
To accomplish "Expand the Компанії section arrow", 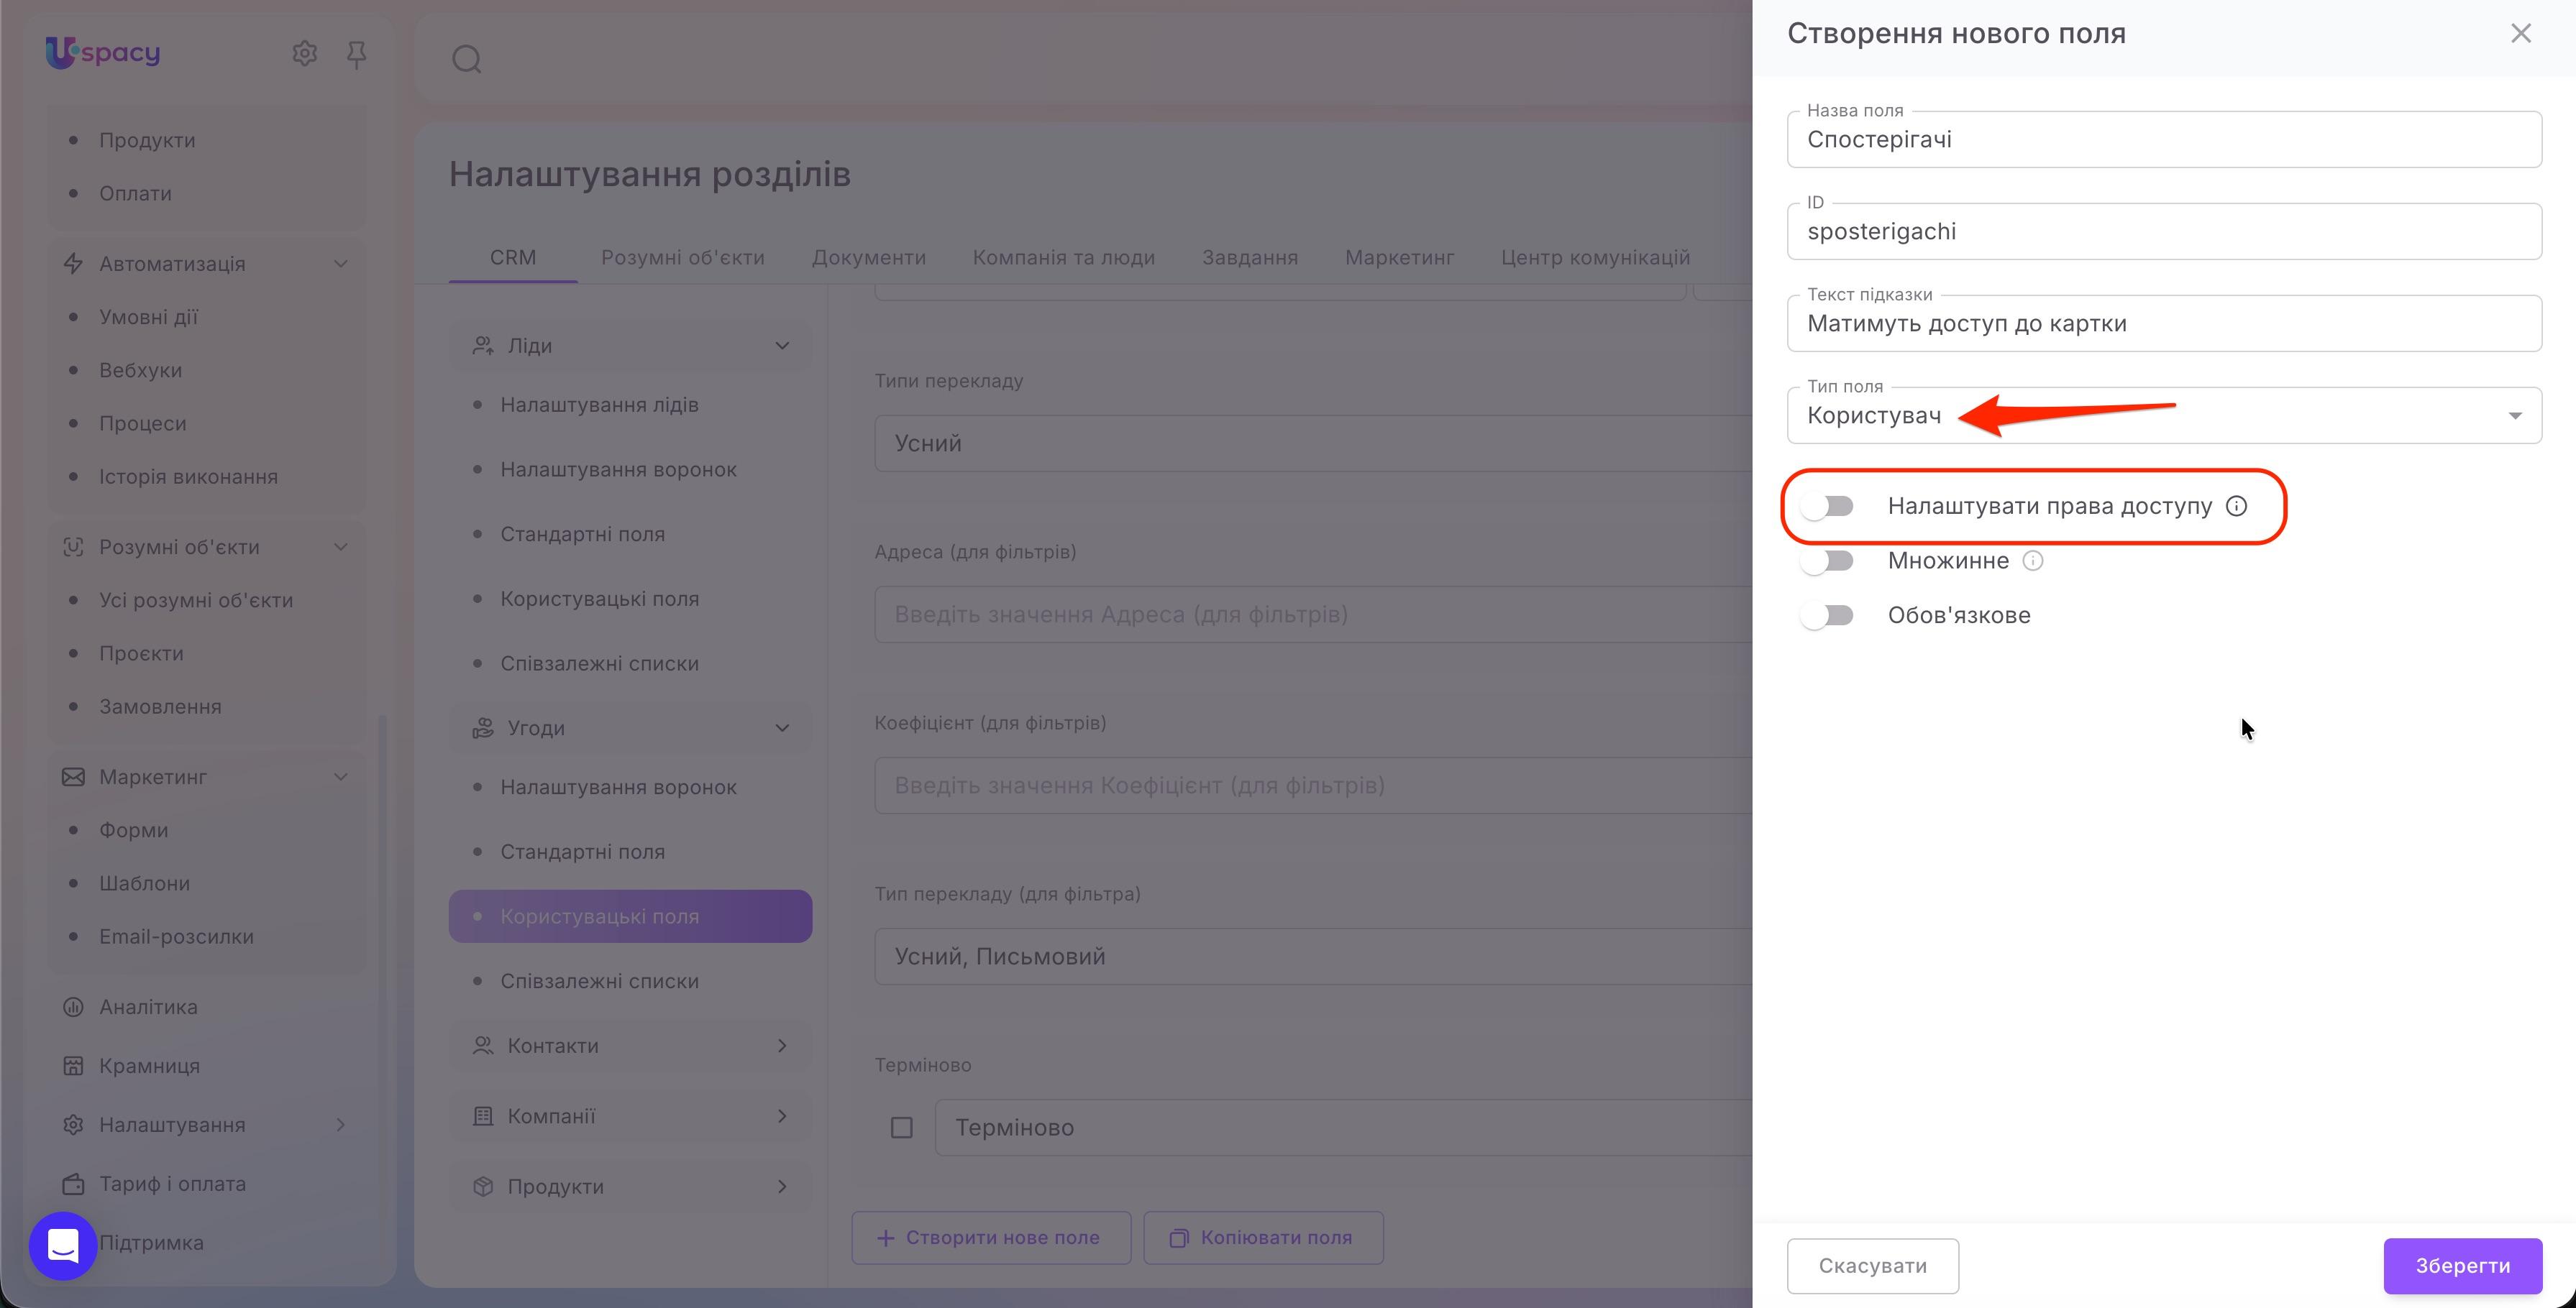I will click(x=782, y=1116).
